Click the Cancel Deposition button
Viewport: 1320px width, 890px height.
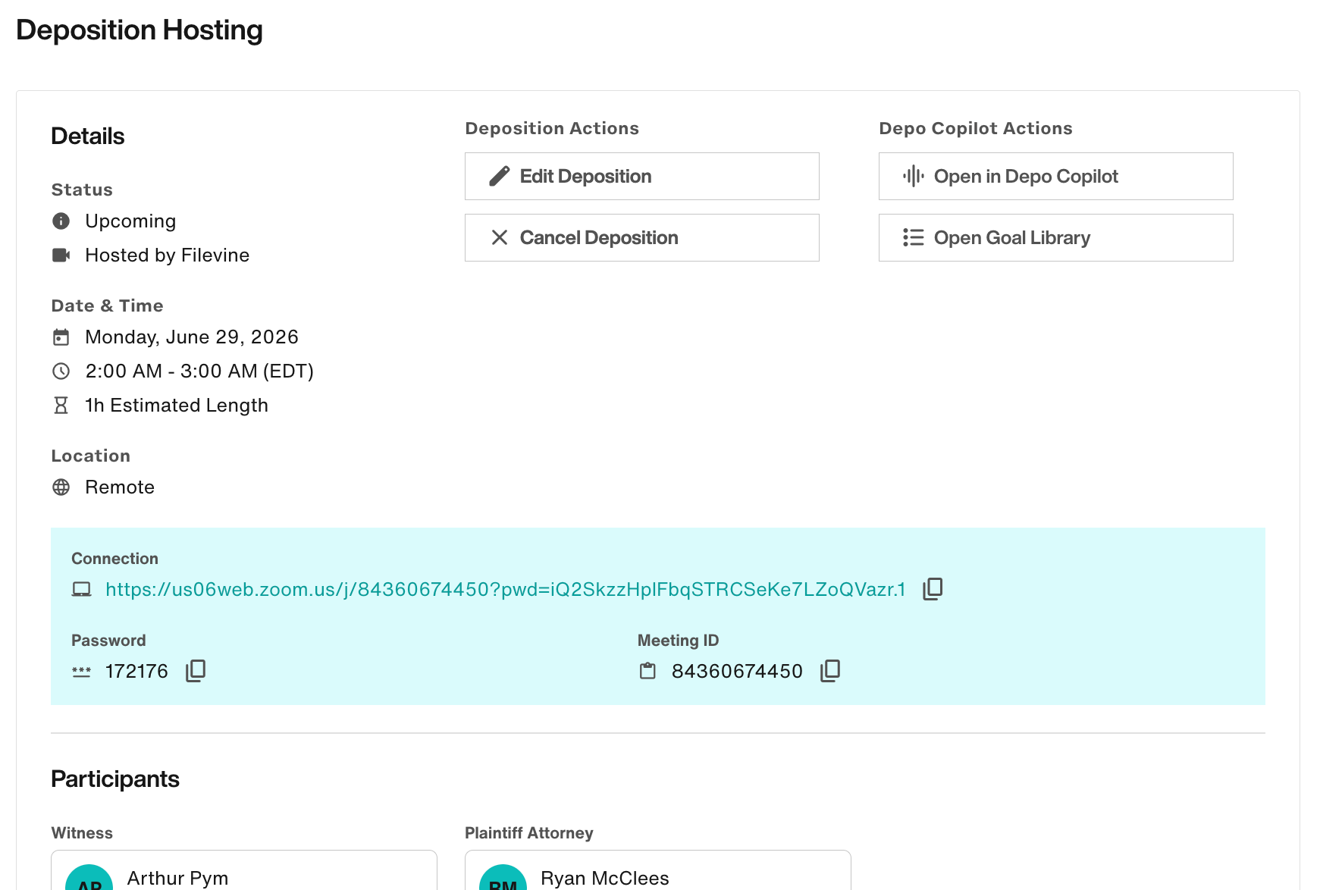[x=641, y=238]
